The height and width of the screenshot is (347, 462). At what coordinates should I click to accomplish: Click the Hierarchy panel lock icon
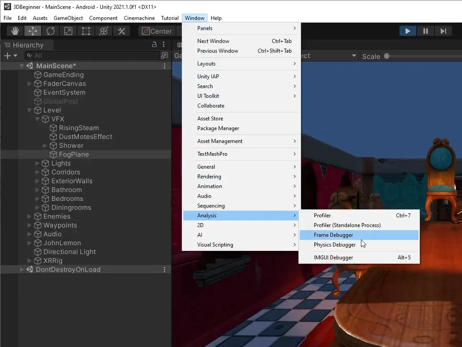[154, 44]
